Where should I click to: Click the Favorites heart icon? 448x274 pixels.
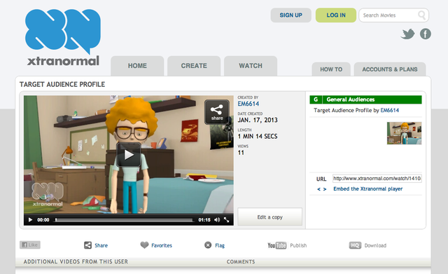coord(145,245)
